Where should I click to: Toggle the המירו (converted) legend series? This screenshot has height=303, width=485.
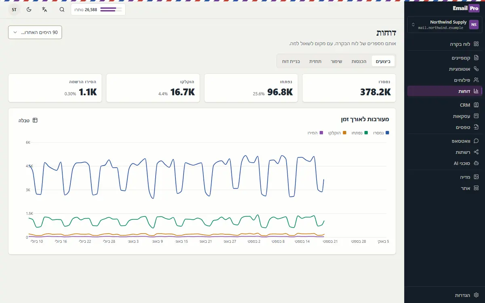pos(315,133)
